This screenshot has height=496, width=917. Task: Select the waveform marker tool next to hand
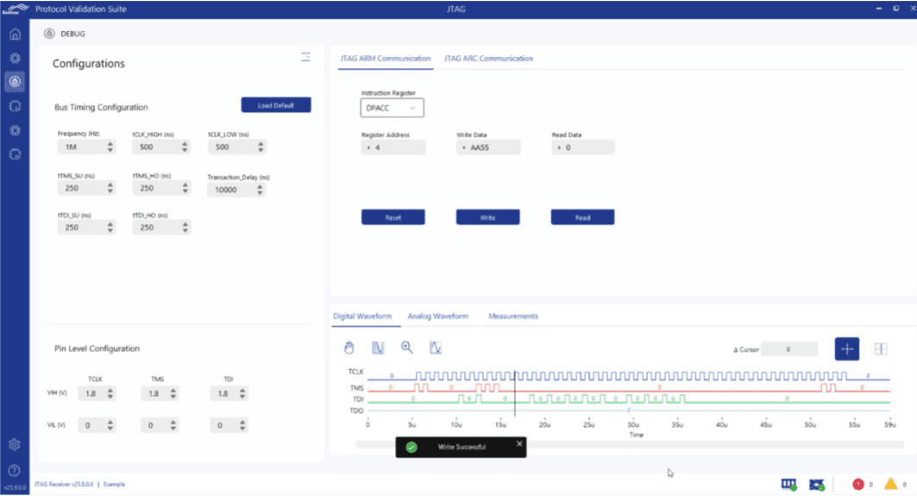[x=378, y=348]
